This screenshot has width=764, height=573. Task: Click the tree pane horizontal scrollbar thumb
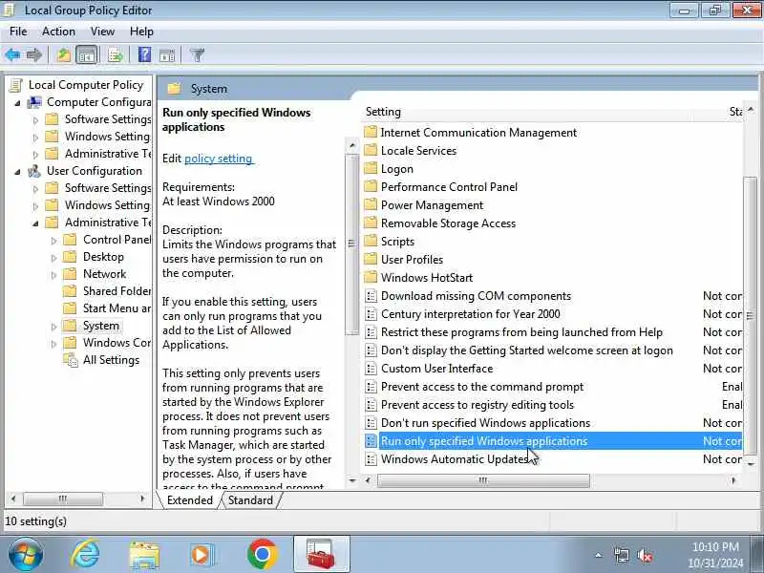pyautogui.click(x=63, y=499)
